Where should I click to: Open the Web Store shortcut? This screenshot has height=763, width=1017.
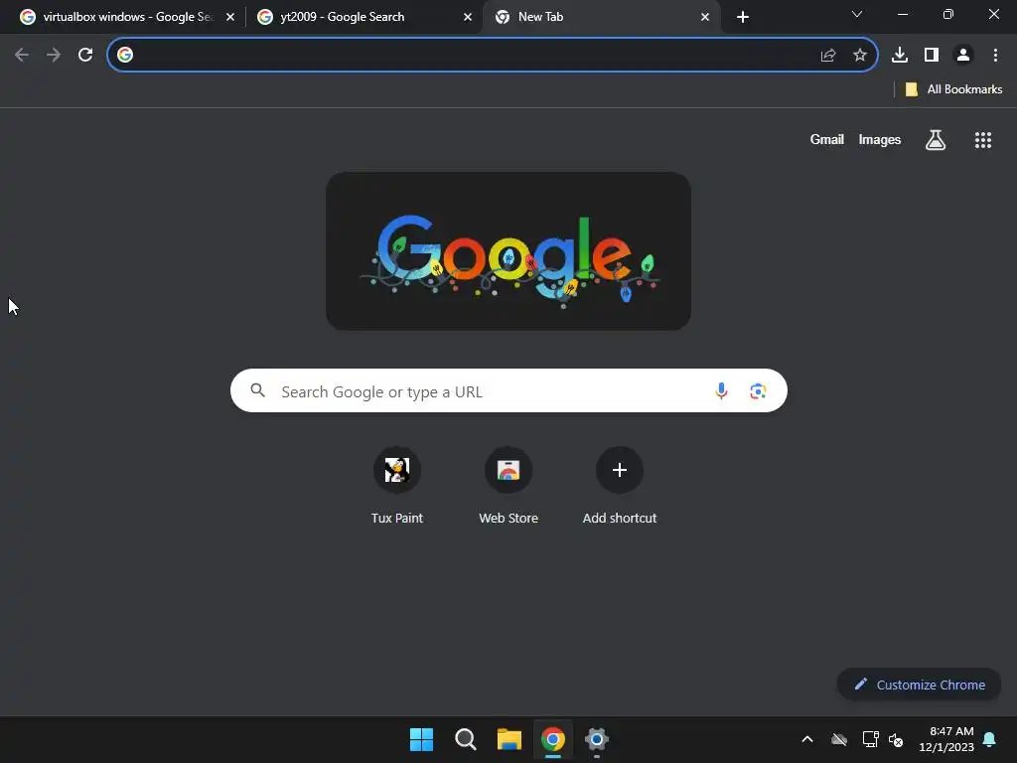[x=508, y=486]
